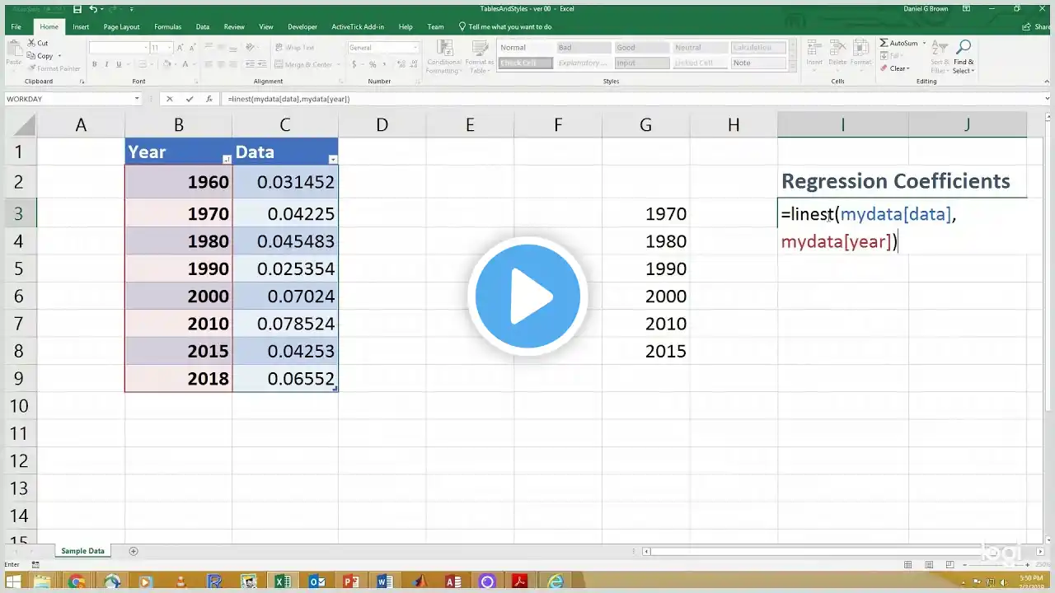Save the workbook from the Quick Access Toolbar
The image size is (1055, 593).
(x=77, y=9)
